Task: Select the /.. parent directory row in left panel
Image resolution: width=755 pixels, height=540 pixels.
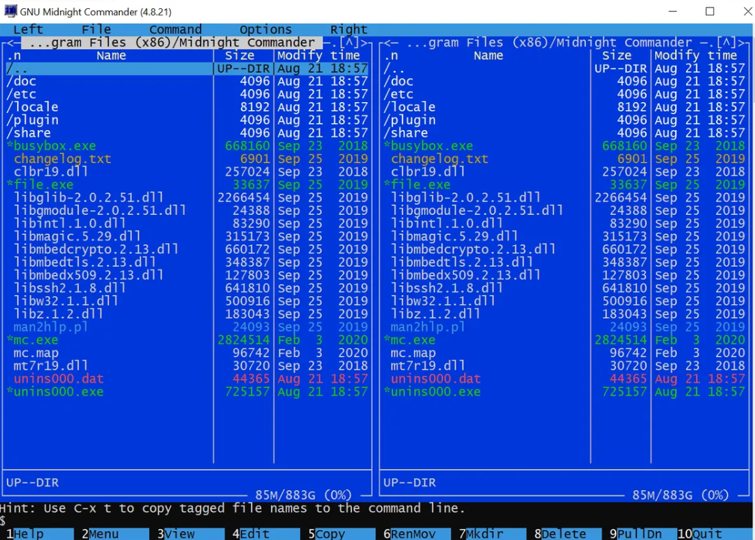Action: 188,69
